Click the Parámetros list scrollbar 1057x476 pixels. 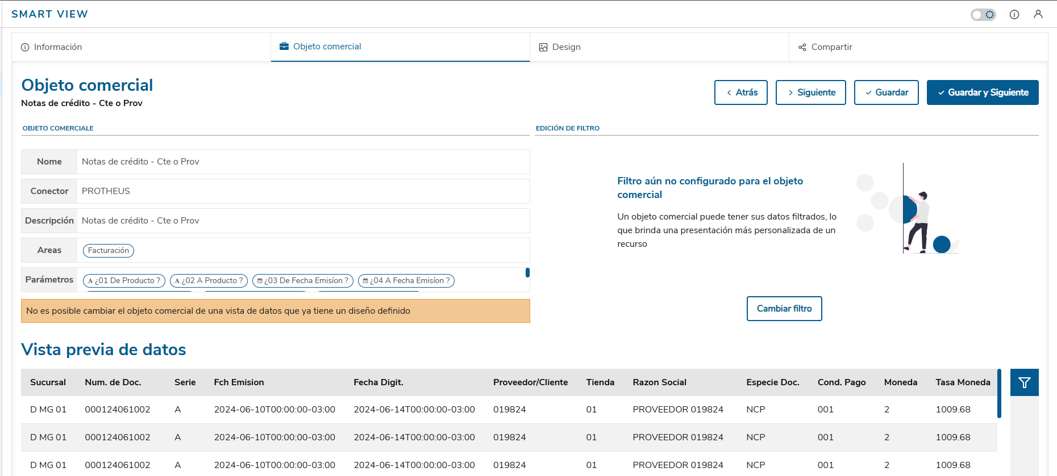[x=527, y=273]
